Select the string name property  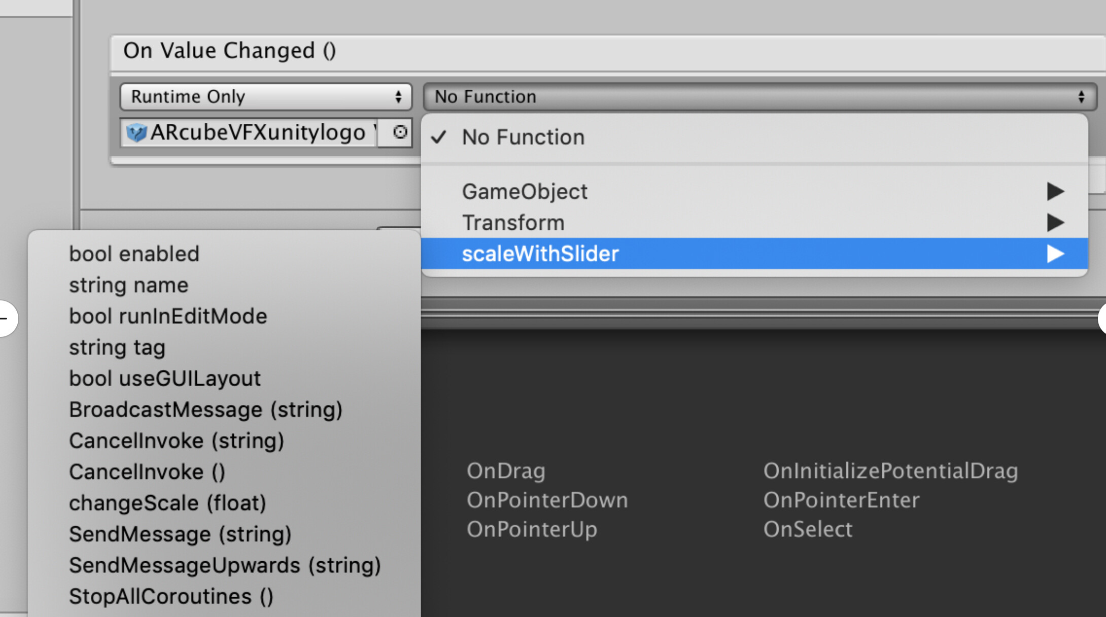click(128, 285)
